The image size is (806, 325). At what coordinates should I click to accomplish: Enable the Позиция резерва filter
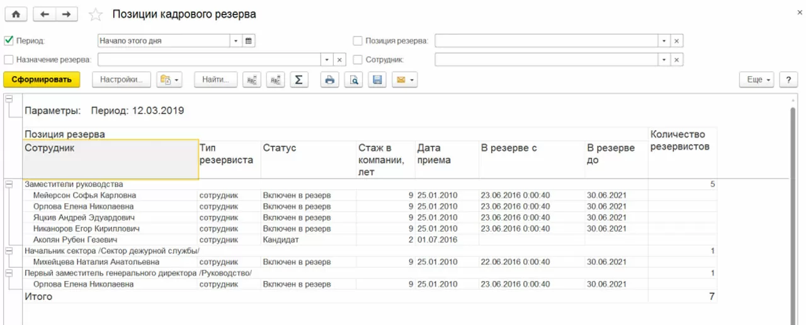pyautogui.click(x=358, y=41)
